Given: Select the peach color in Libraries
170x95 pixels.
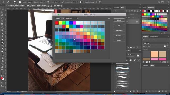Looking at the screenshot, I should pyautogui.click(x=154, y=54).
